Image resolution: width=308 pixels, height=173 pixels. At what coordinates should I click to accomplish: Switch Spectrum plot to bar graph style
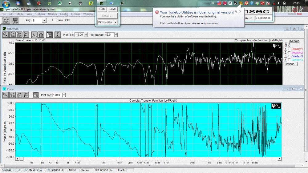pyautogui.click(x=41, y=35)
